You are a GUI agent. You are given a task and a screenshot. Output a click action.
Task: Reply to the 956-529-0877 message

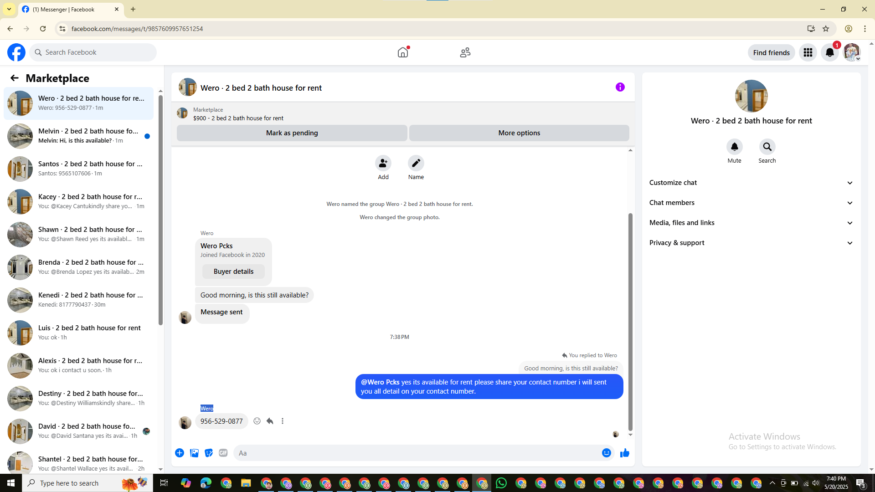(270, 421)
